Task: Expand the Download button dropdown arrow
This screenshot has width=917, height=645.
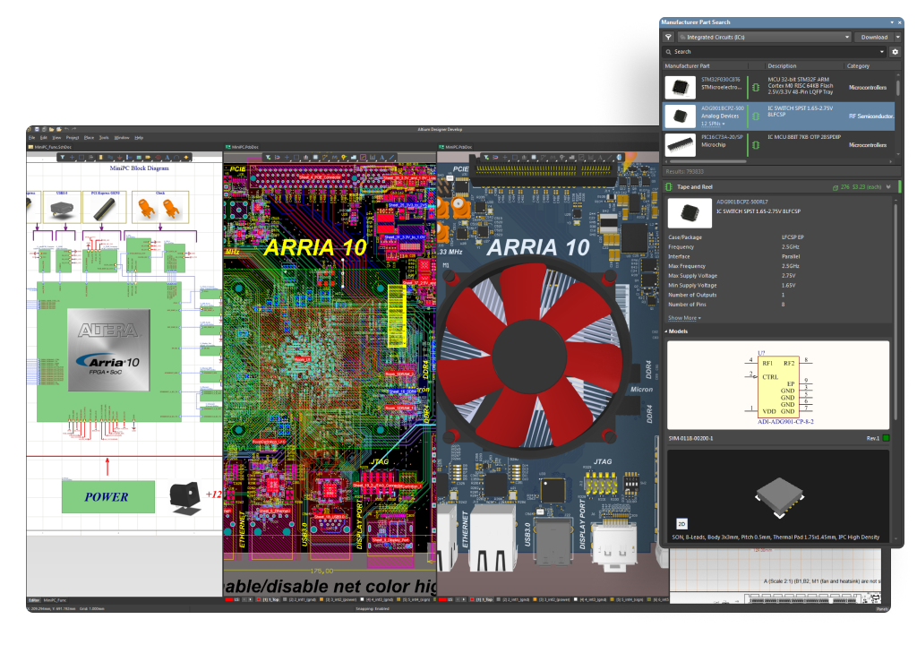Action: pyautogui.click(x=897, y=38)
